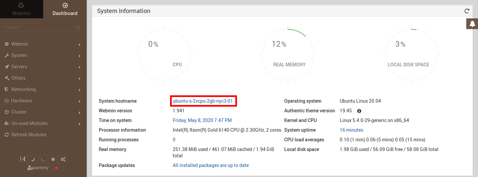Click the red logout icon
Screen dimensions: 478x177
pyautogui.click(x=56, y=168)
